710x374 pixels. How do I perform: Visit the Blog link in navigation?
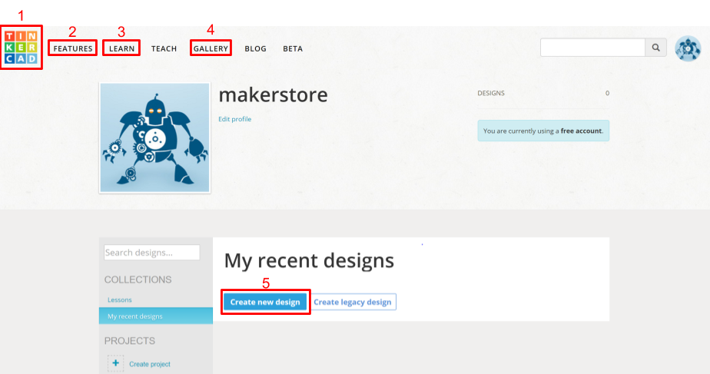[x=255, y=48]
